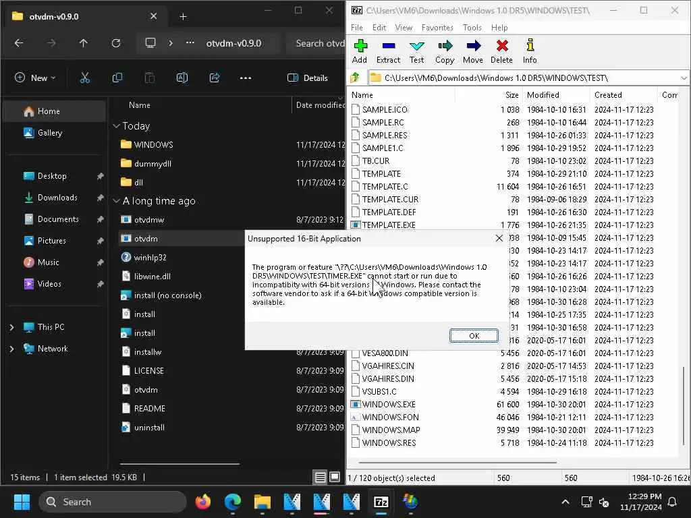Expand Network in the navigation pane

(x=12, y=349)
